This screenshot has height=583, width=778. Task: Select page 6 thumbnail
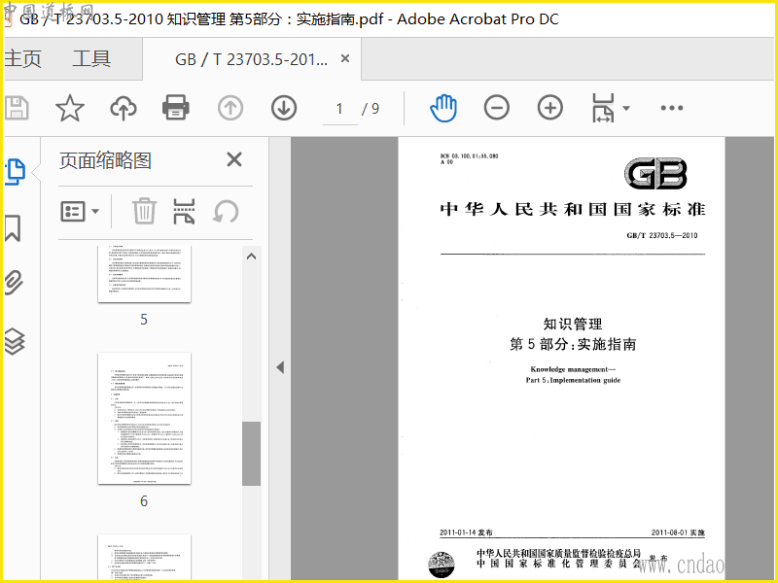144,419
